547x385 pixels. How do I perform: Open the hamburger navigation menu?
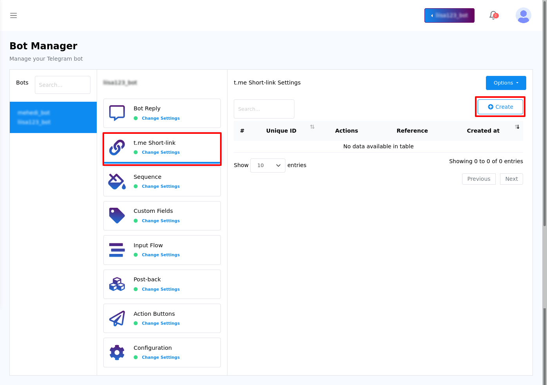(x=13, y=15)
